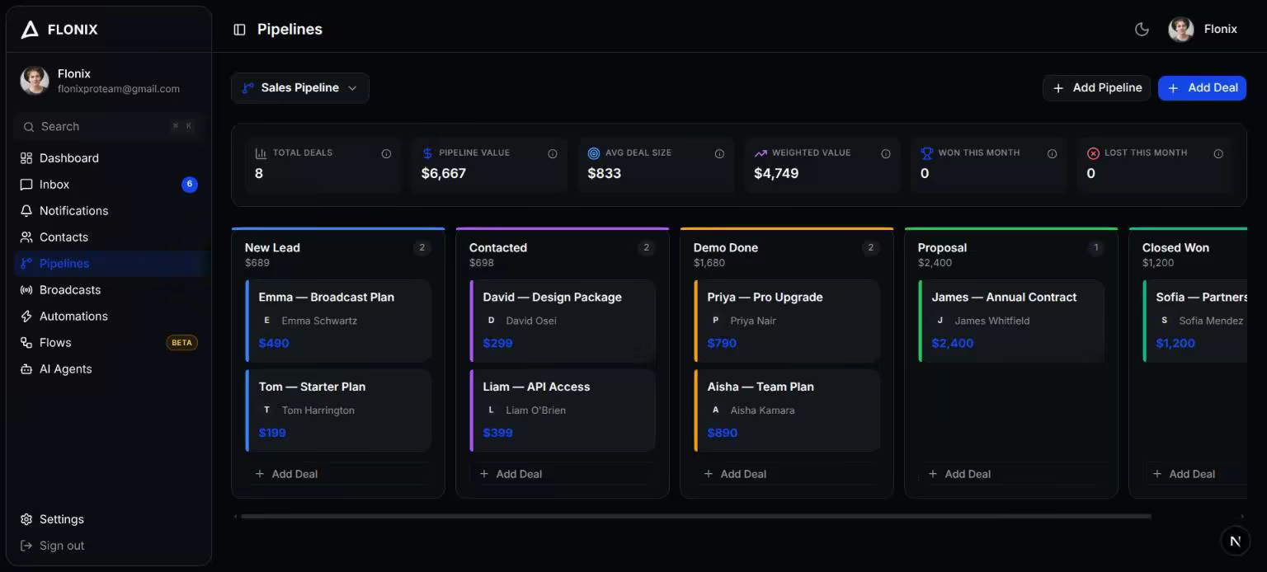Open the Flonix user menu in the header
The width and height of the screenshot is (1267, 572).
coord(1203,30)
